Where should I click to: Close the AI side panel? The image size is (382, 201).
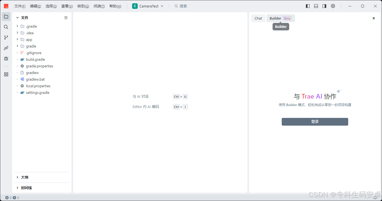(374, 18)
